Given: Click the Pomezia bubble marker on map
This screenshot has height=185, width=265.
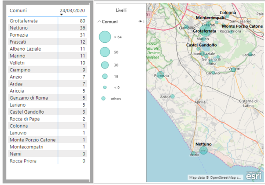Looking at the screenshot, I should coord(161,75).
